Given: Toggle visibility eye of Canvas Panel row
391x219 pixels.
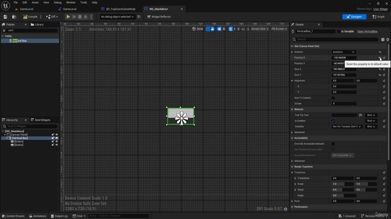Looking at the screenshot, I should 57,134.
